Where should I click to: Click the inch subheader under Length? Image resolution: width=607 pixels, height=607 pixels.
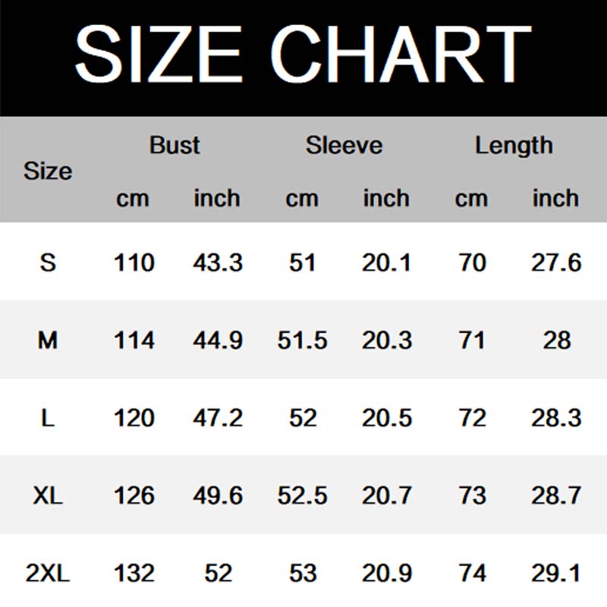click(x=555, y=199)
